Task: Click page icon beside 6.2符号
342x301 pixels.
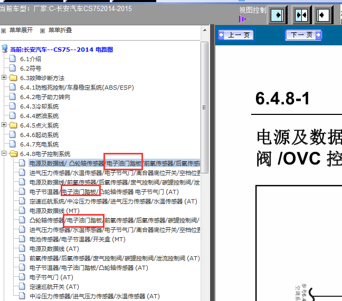Action: tap(13, 68)
